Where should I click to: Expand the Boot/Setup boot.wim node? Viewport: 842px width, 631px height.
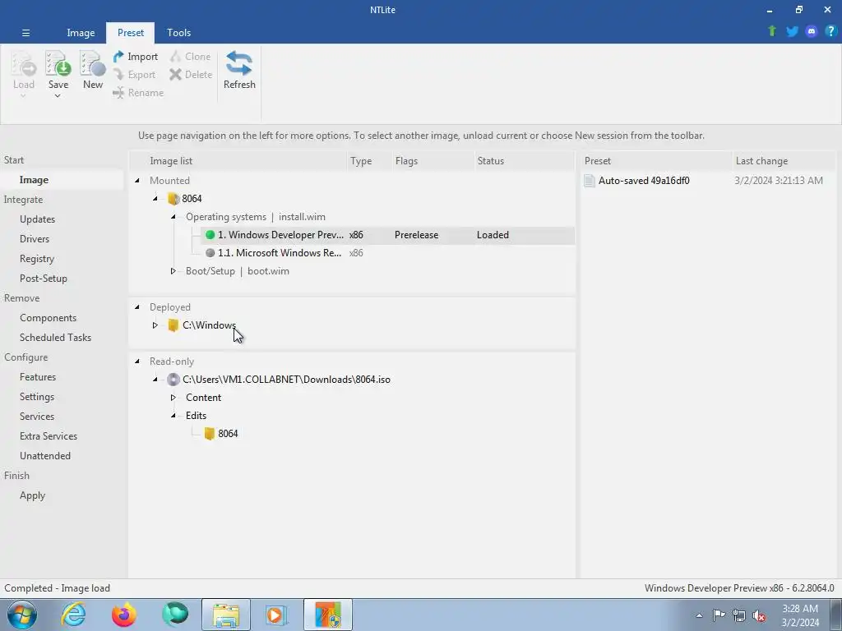pyautogui.click(x=173, y=271)
